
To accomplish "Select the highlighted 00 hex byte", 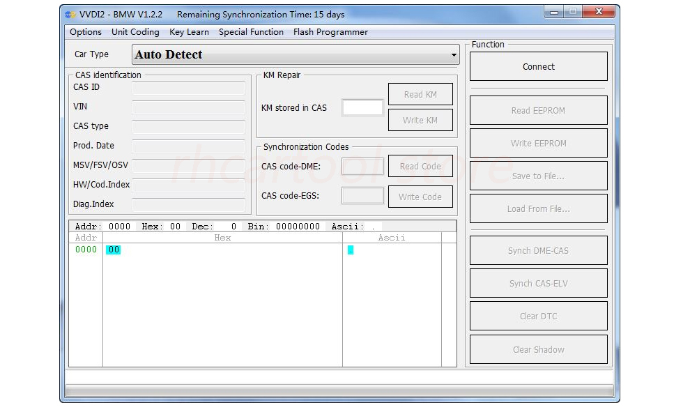I will [114, 250].
